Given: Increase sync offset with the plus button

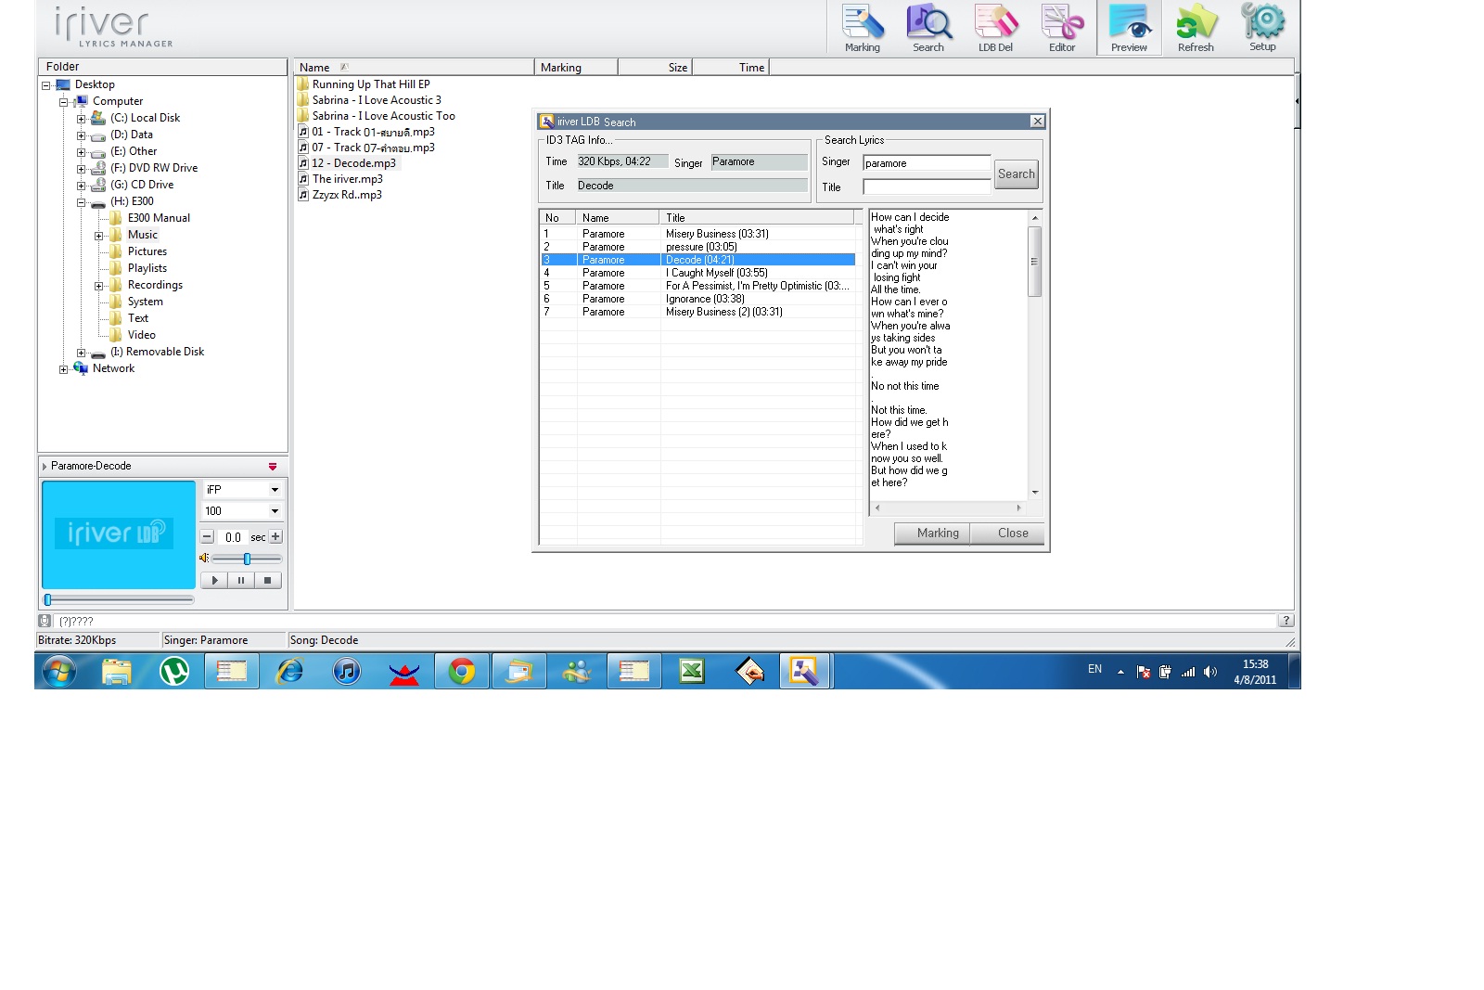Looking at the screenshot, I should coord(275,536).
